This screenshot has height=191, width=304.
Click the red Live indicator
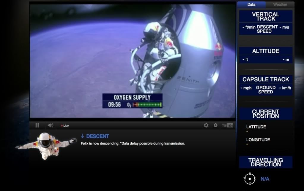click(65, 125)
